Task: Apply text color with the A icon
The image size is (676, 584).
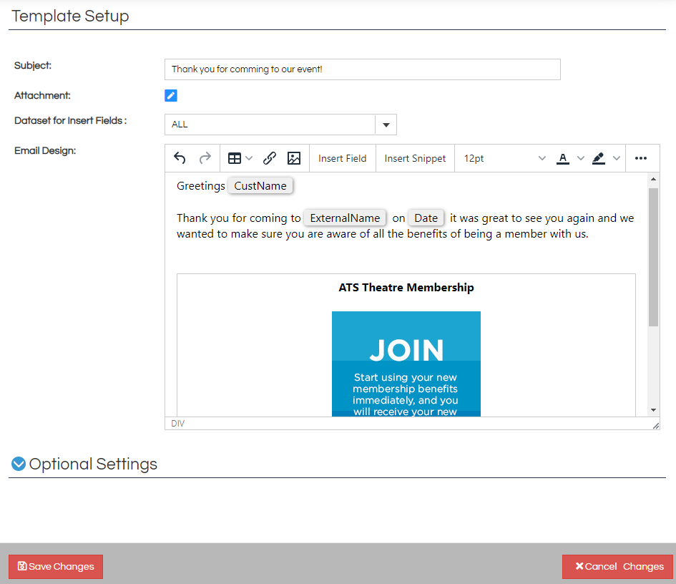Action: 563,158
